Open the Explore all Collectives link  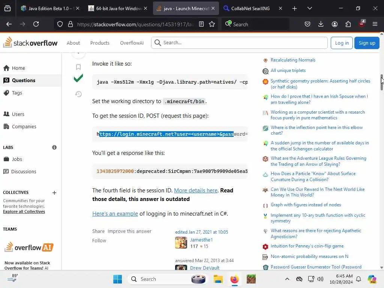[x=24, y=211]
